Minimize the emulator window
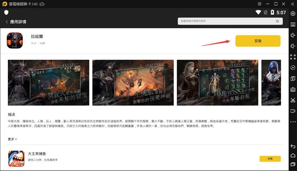This screenshot has height=171, width=297. 268,4
